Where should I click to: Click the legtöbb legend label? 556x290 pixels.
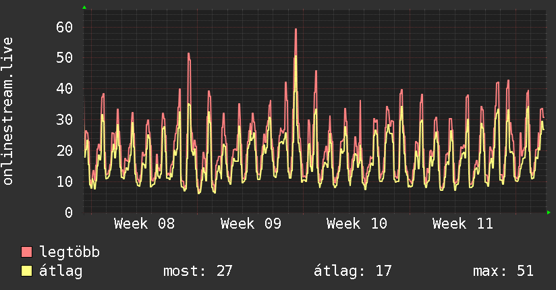point(70,252)
